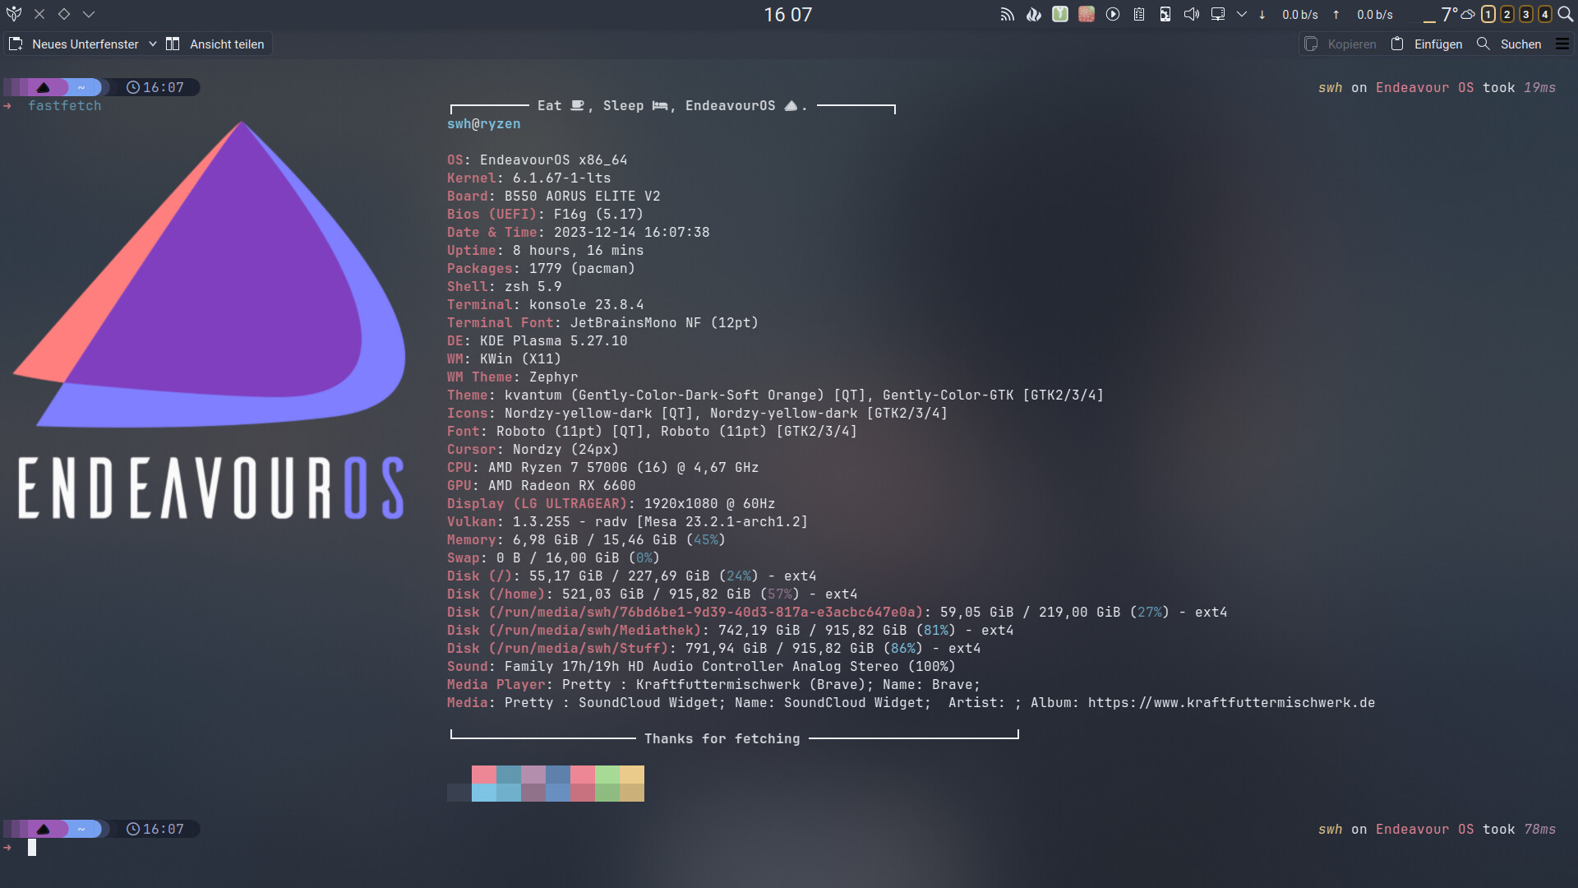
Task: Open the RSS feed tray icon
Action: click(x=1007, y=14)
